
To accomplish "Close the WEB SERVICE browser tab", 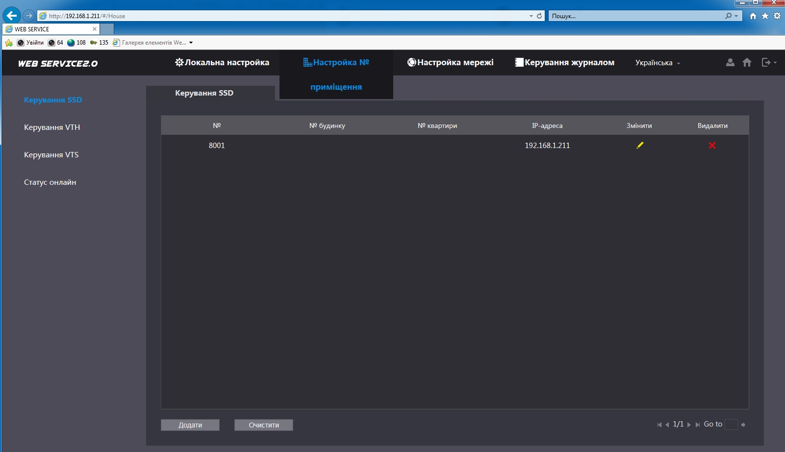I will tap(95, 29).
